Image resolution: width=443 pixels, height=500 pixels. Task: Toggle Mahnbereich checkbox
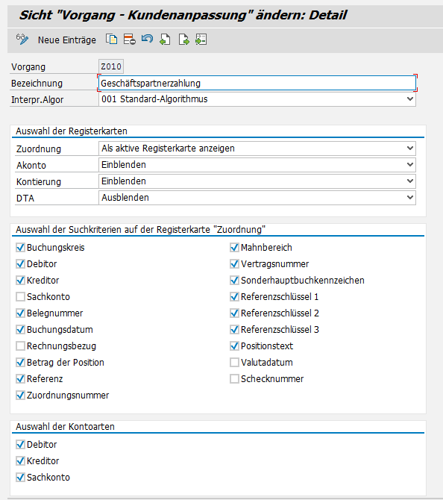[x=235, y=248]
